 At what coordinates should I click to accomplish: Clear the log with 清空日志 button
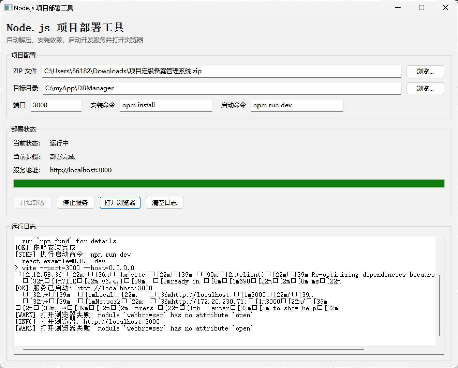(164, 203)
